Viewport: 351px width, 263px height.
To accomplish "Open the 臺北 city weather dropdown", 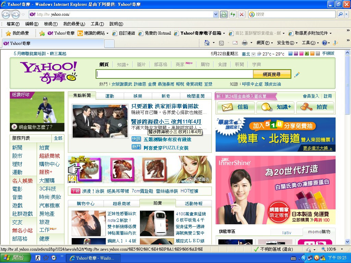I will click(x=253, y=54).
